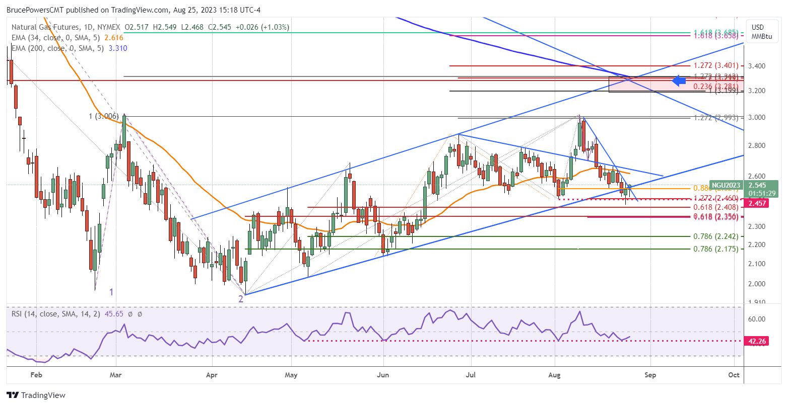788x406 pixels.
Task: Click the TradingView logo at bottom left
Action: click(36, 395)
